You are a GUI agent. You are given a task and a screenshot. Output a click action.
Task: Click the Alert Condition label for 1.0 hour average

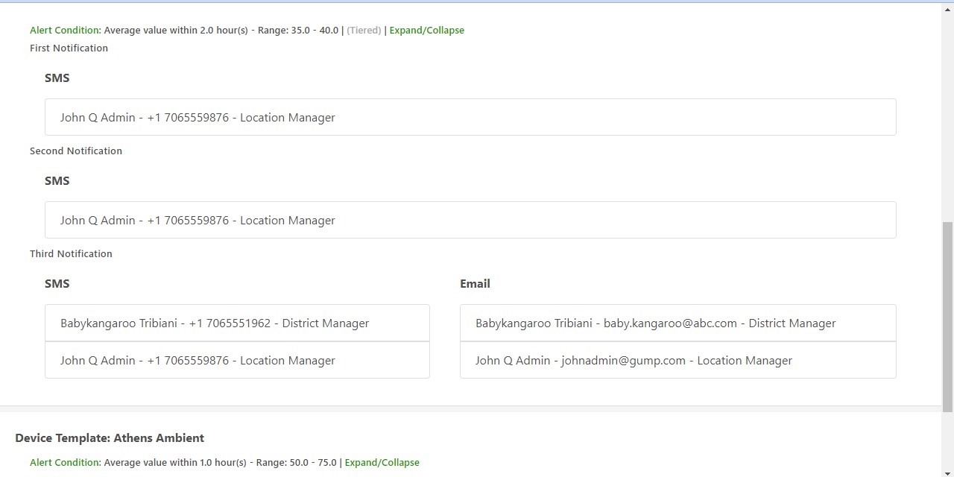click(65, 463)
